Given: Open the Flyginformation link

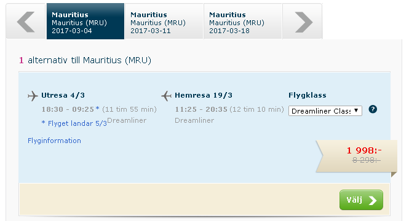Looking at the screenshot, I should pos(54,141).
